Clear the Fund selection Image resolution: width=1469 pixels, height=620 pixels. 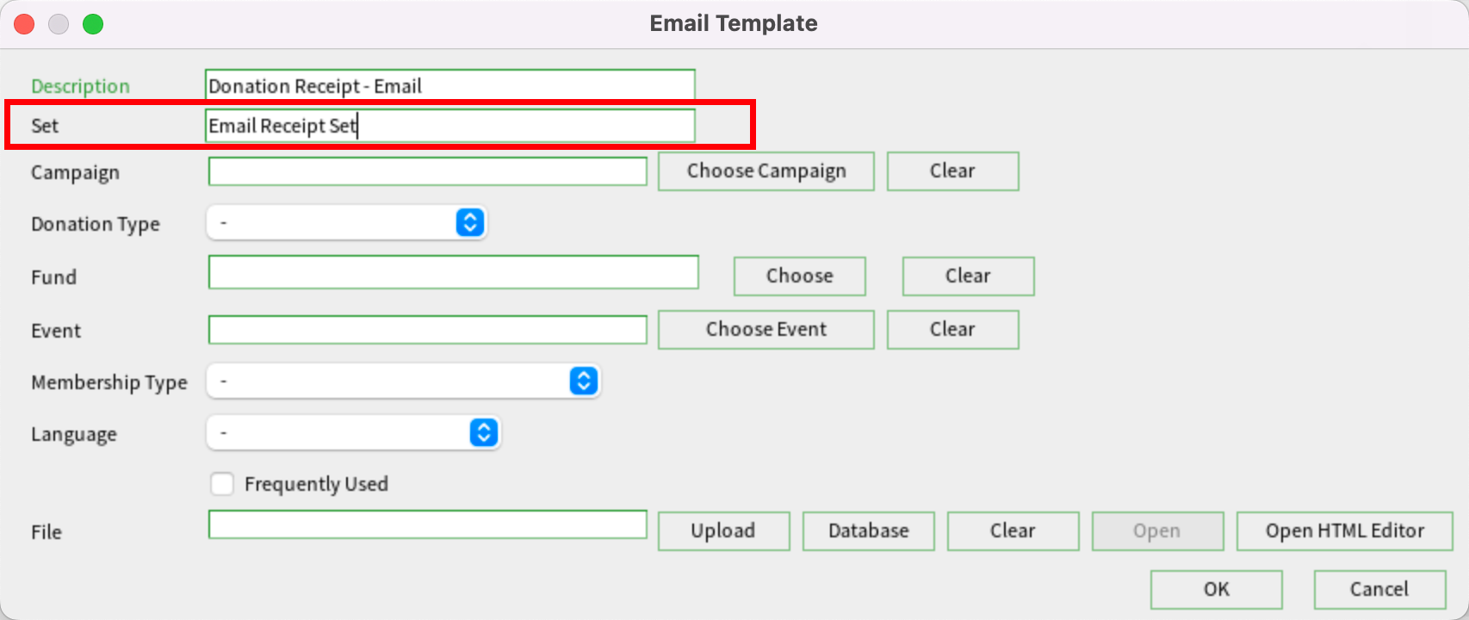point(967,276)
